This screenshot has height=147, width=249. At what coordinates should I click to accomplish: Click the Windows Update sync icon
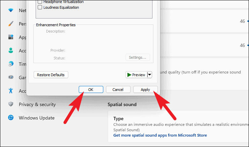(x=11, y=118)
